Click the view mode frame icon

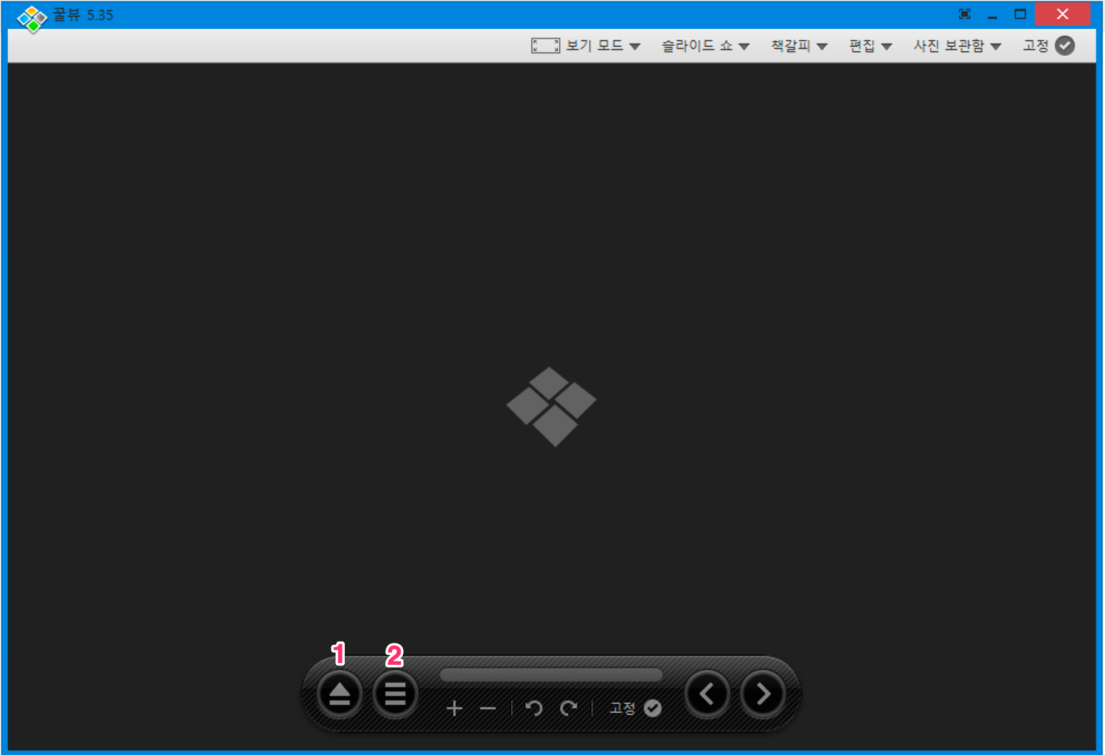point(545,46)
